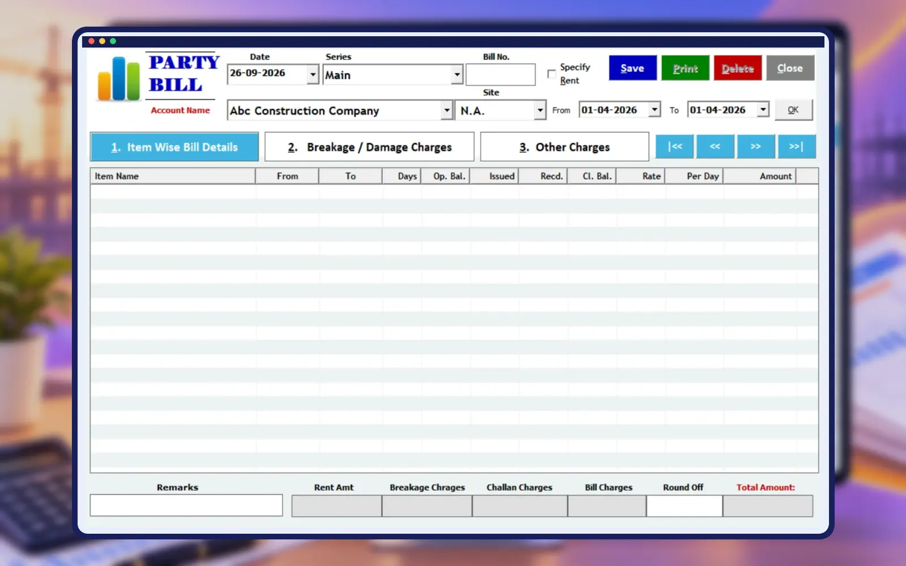Jump to the last record button
Screen dimensions: 906x566
click(797, 147)
